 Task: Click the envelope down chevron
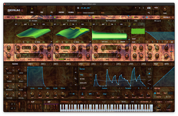click(75, 85)
